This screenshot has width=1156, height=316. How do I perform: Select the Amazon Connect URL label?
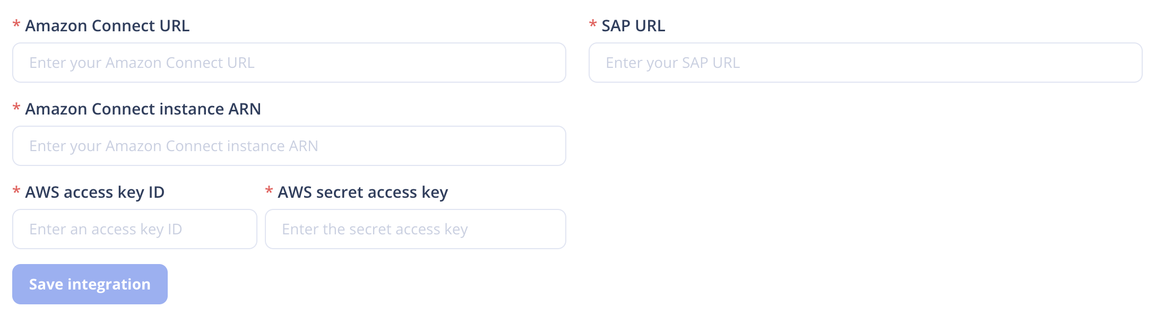point(108,25)
